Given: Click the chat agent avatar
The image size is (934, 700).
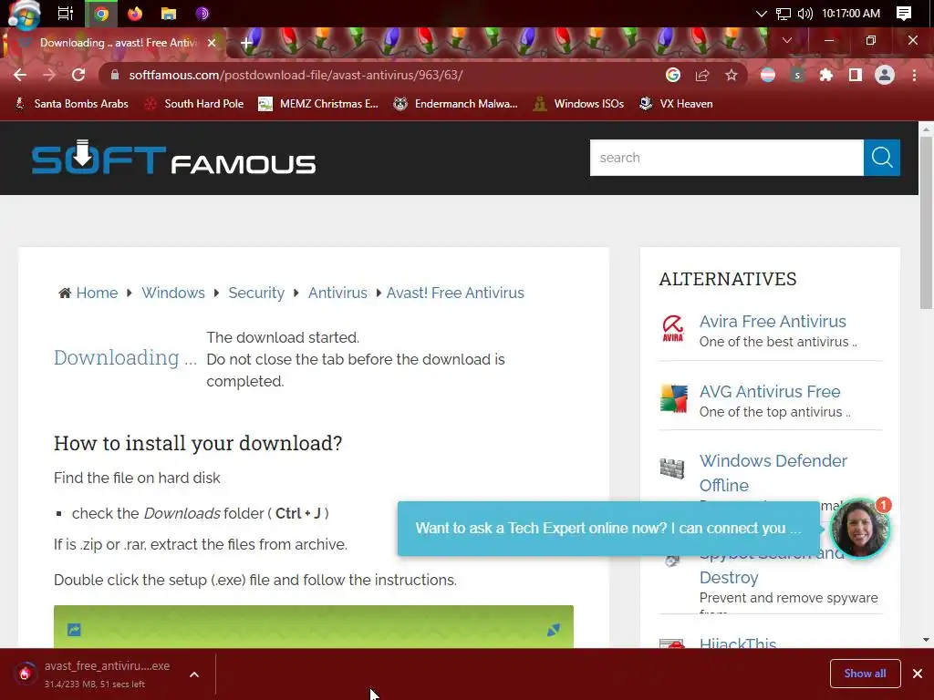Looking at the screenshot, I should tap(859, 530).
